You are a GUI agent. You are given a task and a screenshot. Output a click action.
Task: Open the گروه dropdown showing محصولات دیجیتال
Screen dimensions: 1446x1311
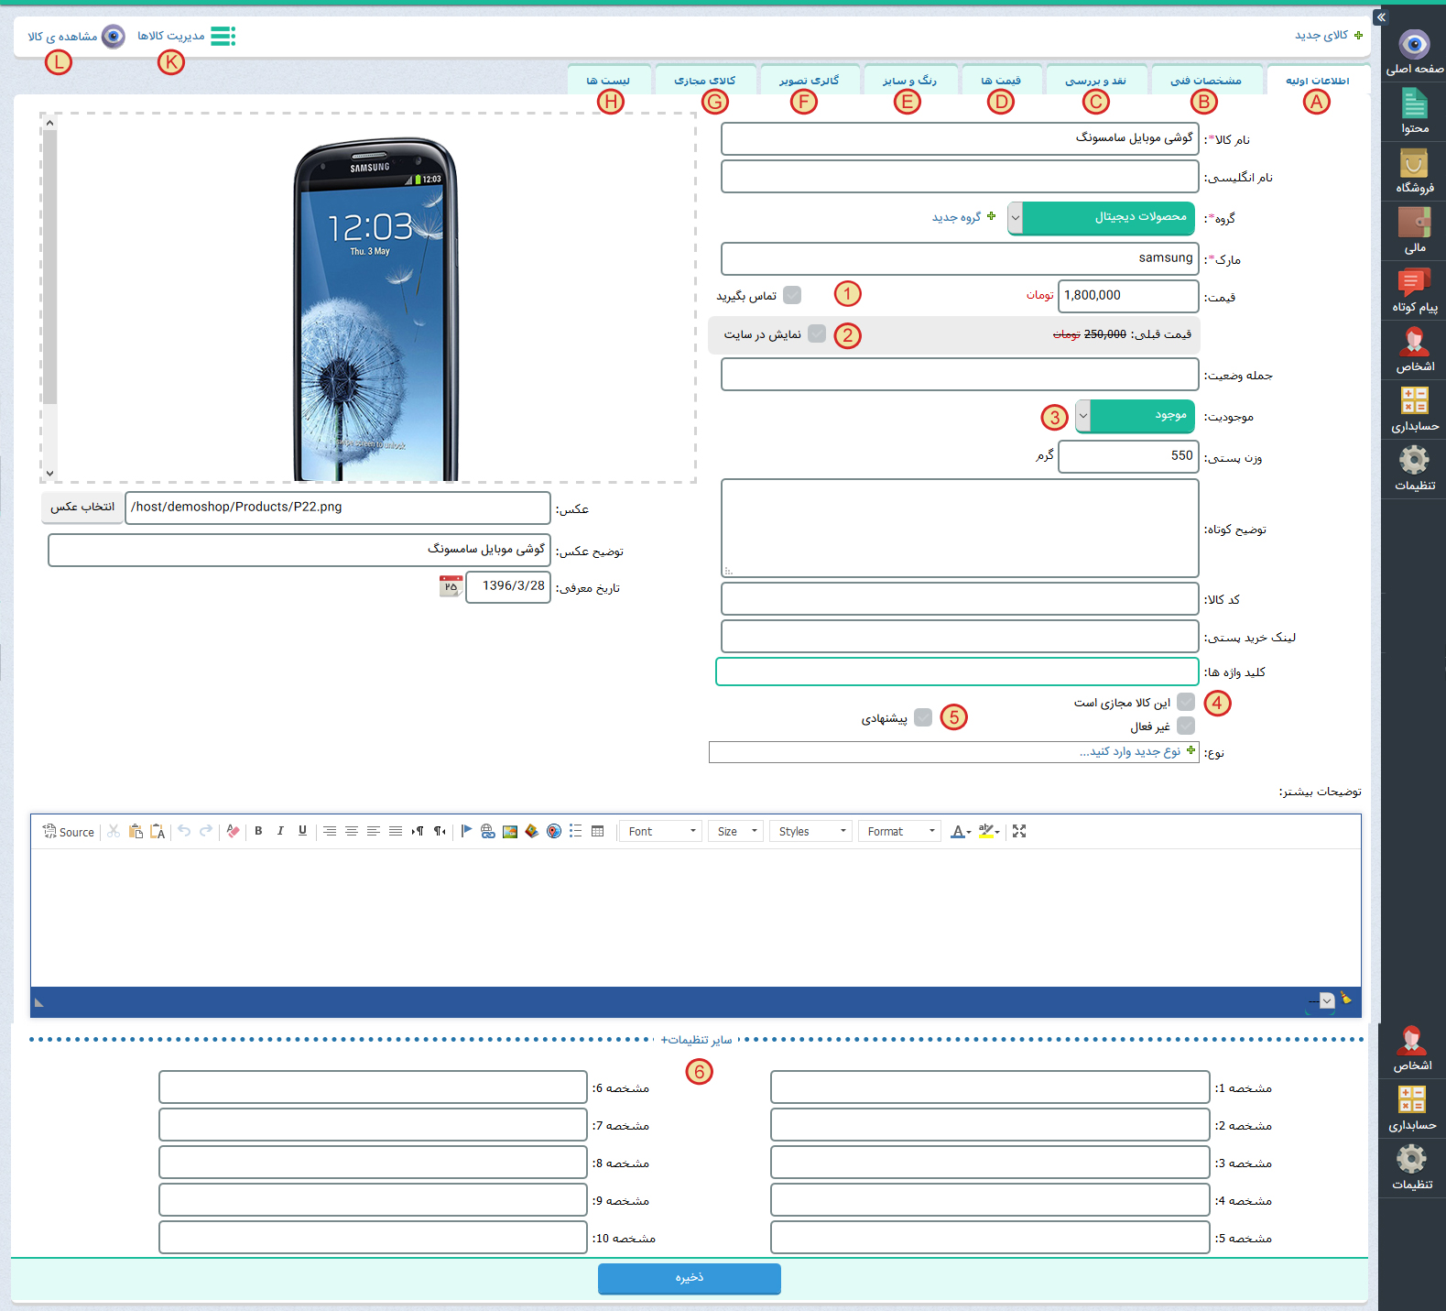[x=1102, y=218]
